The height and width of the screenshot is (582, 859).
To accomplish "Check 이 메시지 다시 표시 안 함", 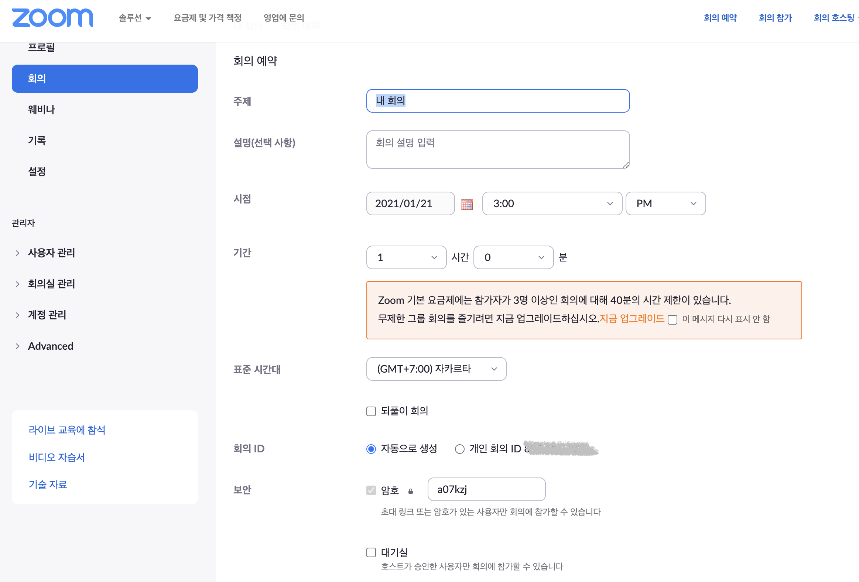I will pos(673,320).
